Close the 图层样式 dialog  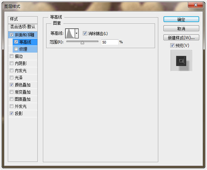point(196,5)
